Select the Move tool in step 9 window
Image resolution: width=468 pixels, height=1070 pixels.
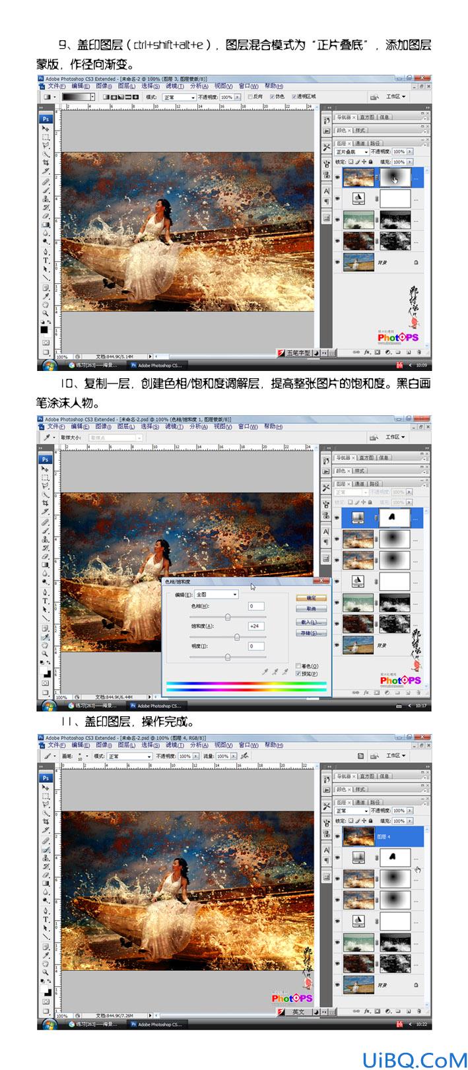tap(45, 128)
